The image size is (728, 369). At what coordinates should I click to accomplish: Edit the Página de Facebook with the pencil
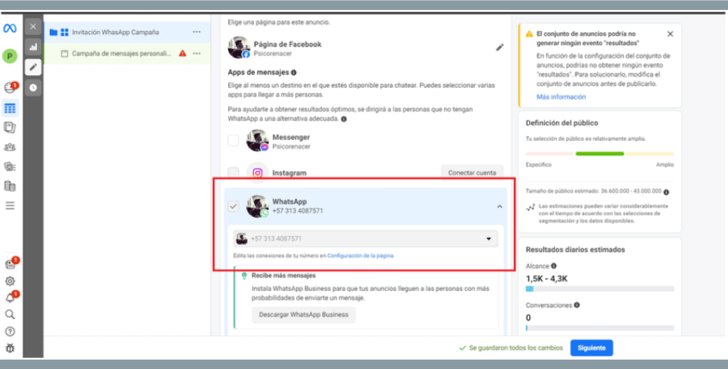(500, 48)
